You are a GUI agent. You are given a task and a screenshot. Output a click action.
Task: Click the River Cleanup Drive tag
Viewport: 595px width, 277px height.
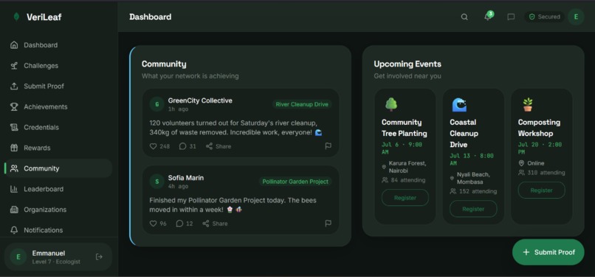[302, 104]
